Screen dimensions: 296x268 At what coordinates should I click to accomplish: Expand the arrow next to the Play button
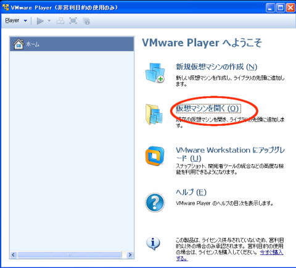[x=49, y=20]
